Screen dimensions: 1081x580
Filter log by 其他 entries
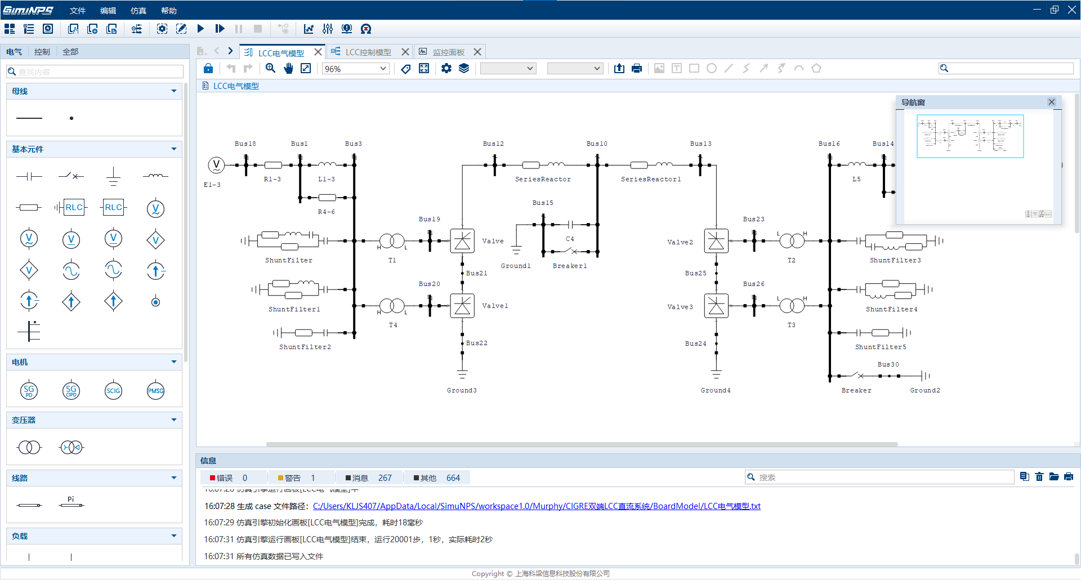[x=436, y=478]
